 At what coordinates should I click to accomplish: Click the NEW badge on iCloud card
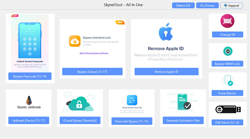coord(120,22)
